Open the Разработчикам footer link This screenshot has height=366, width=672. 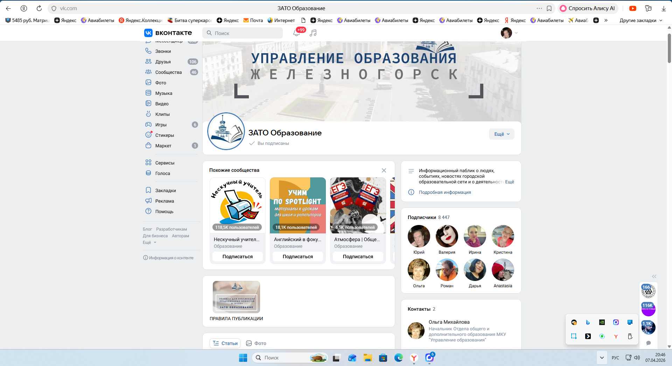point(171,229)
